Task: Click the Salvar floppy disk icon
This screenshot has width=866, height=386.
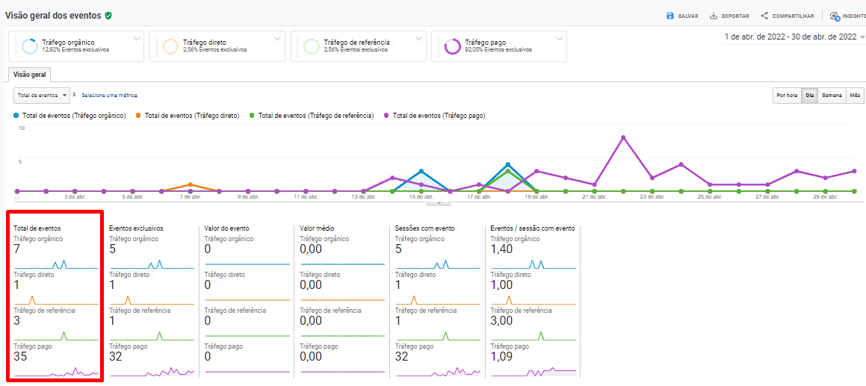Action: click(x=670, y=16)
